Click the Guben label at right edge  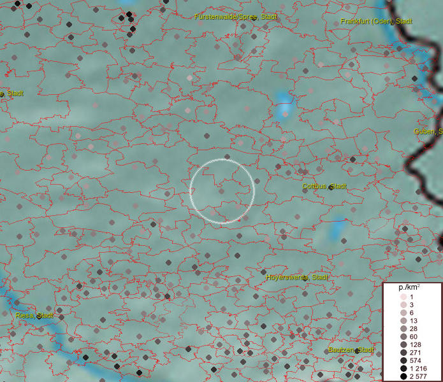428,132
